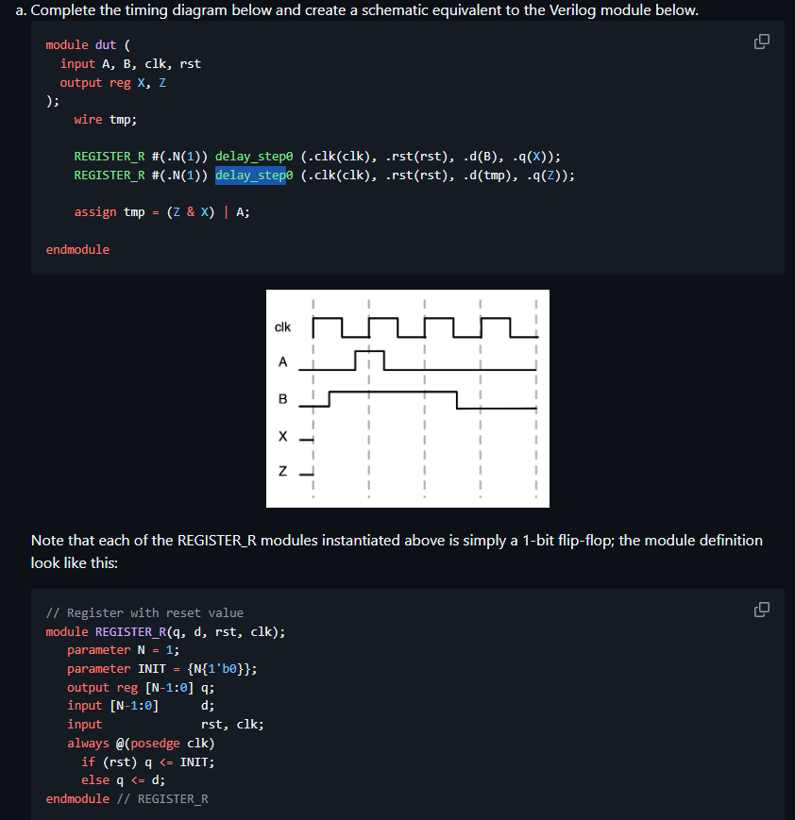Click the timing diagram image
This screenshot has width=795, height=820.
click(407, 398)
